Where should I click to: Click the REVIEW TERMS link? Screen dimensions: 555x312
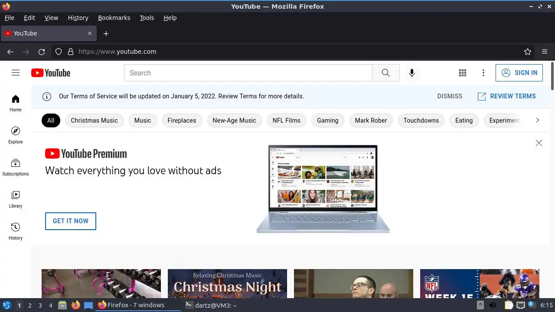(506, 96)
